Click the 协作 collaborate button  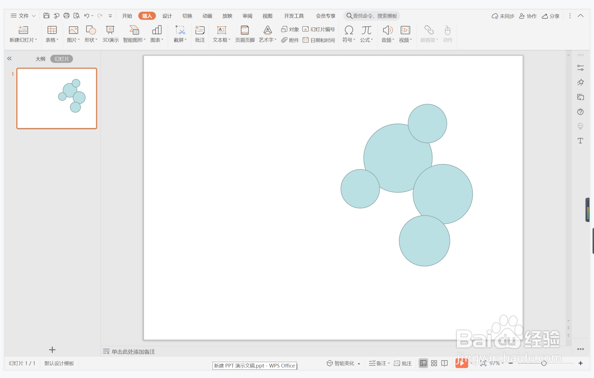coord(528,16)
